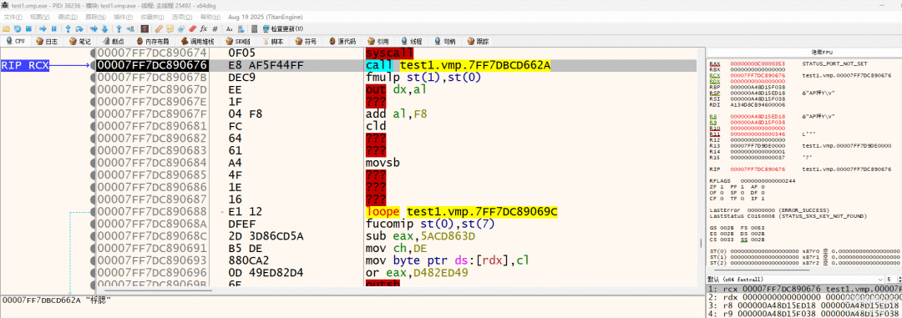
Task: Open Functions with the fx icon
Action: pos(204,28)
